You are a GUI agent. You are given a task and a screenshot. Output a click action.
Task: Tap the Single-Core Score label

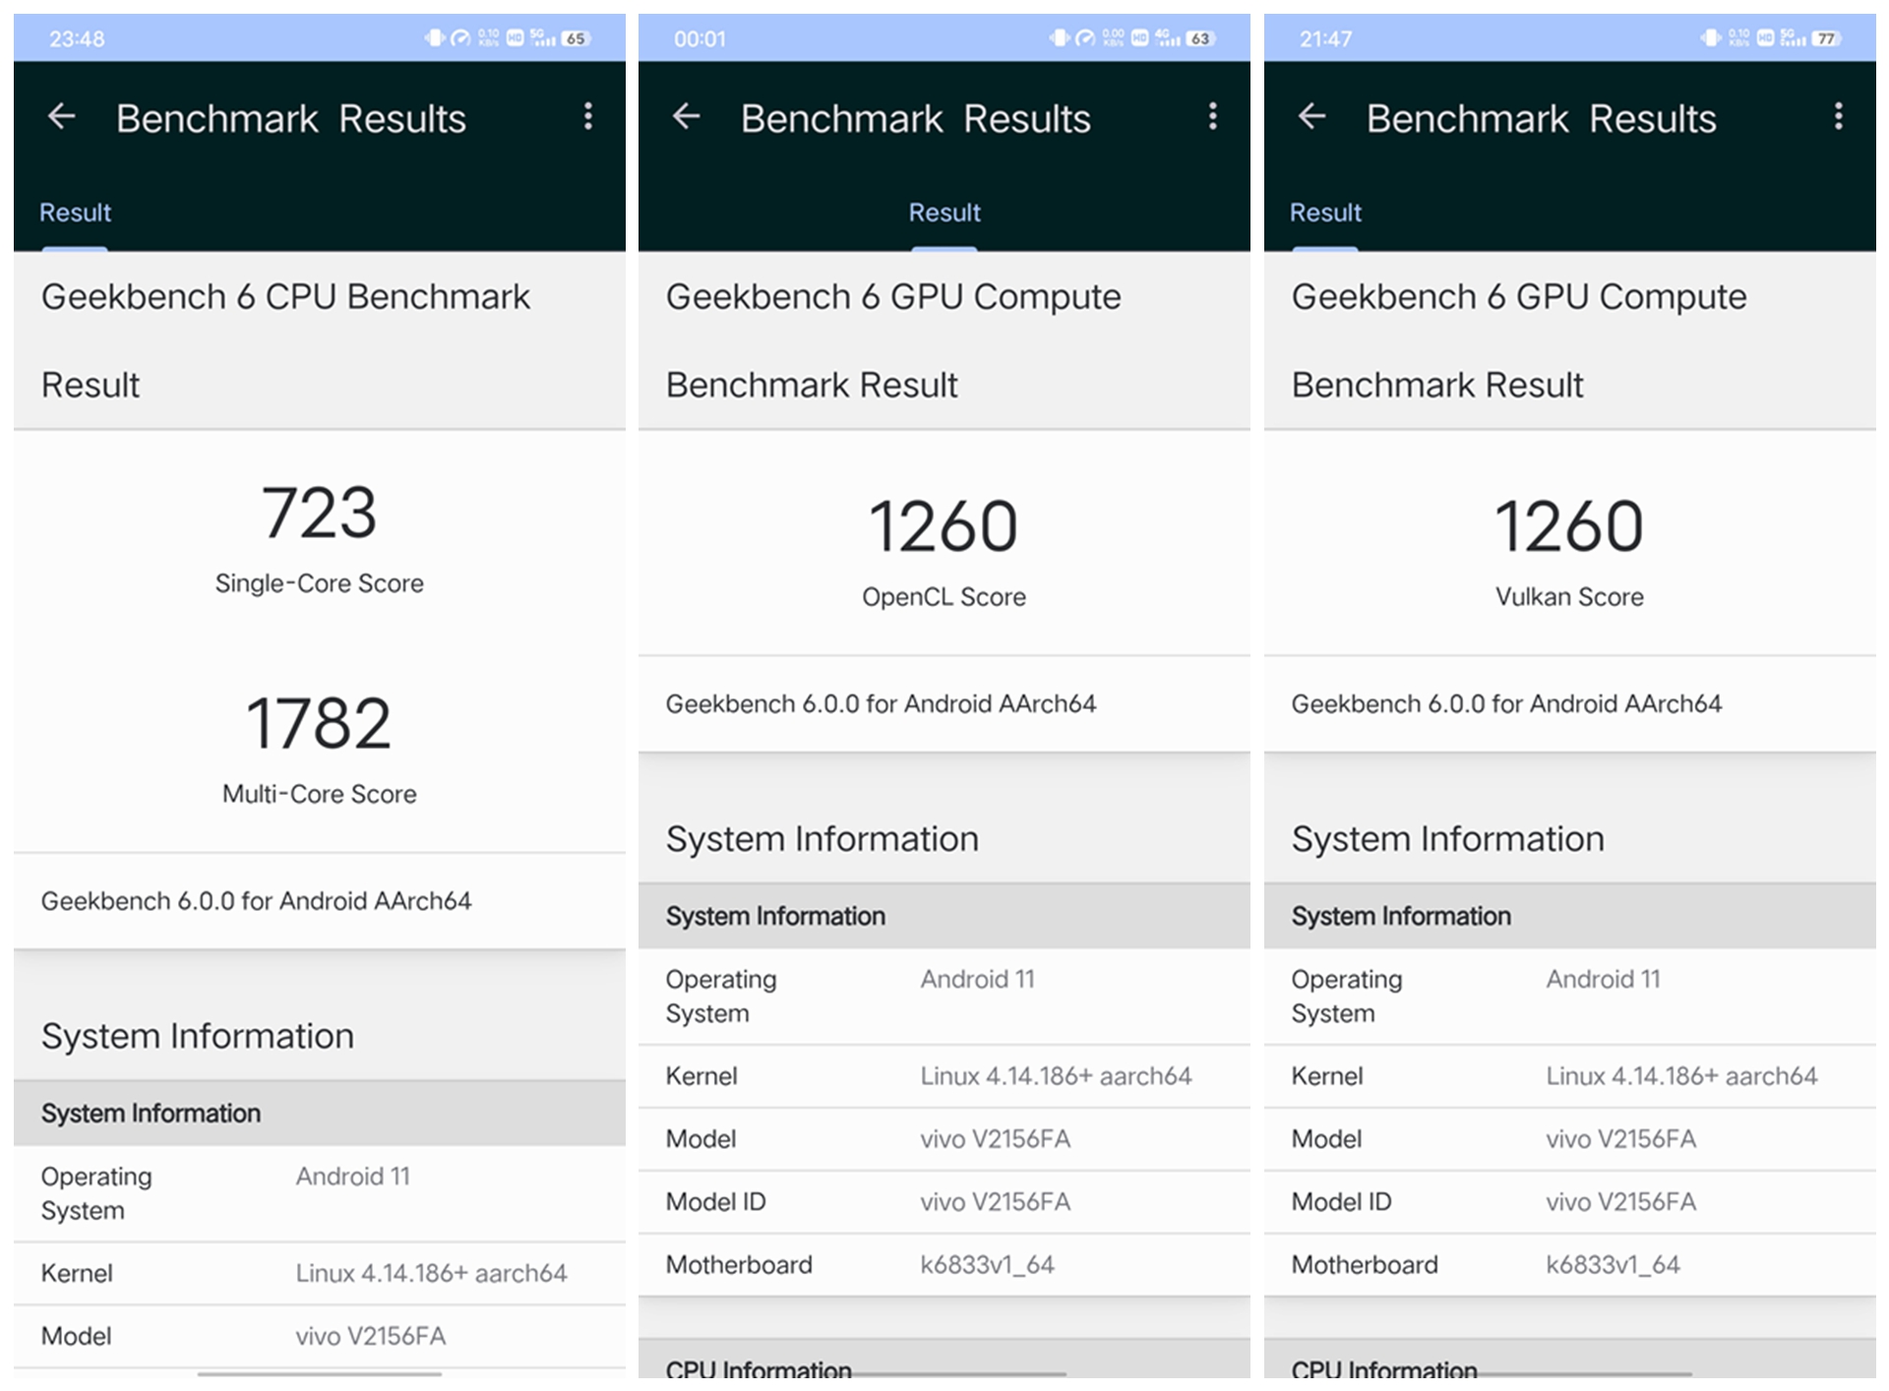click(320, 583)
